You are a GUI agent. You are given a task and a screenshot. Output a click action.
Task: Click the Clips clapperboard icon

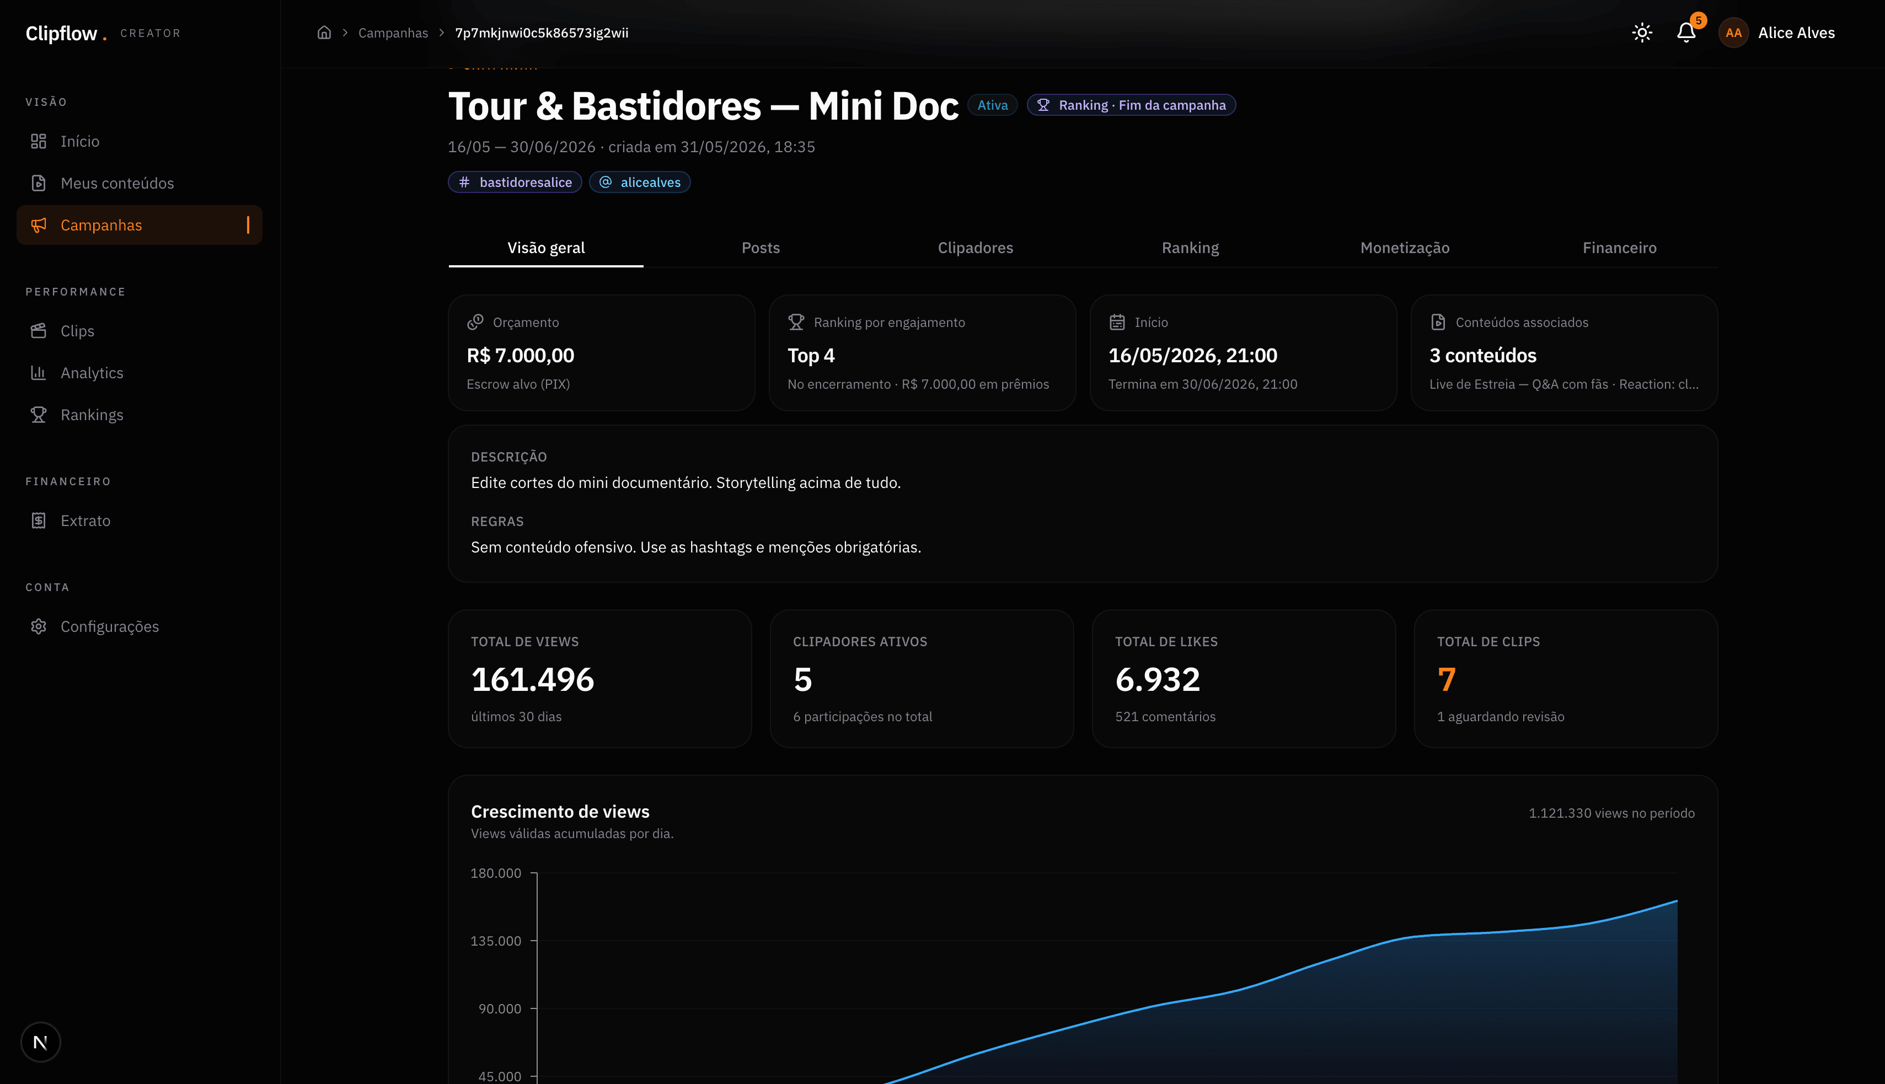tap(39, 331)
